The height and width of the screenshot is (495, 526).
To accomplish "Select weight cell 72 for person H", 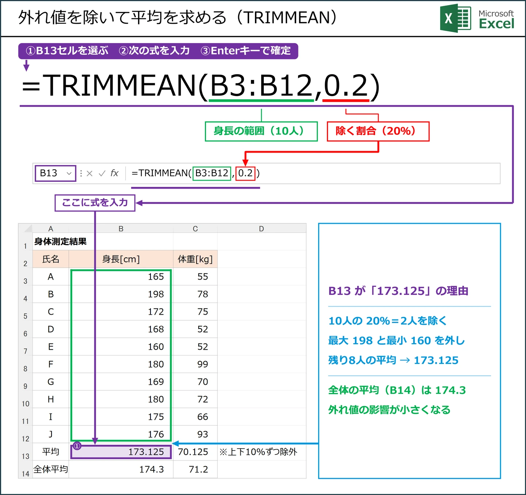I will (x=195, y=399).
